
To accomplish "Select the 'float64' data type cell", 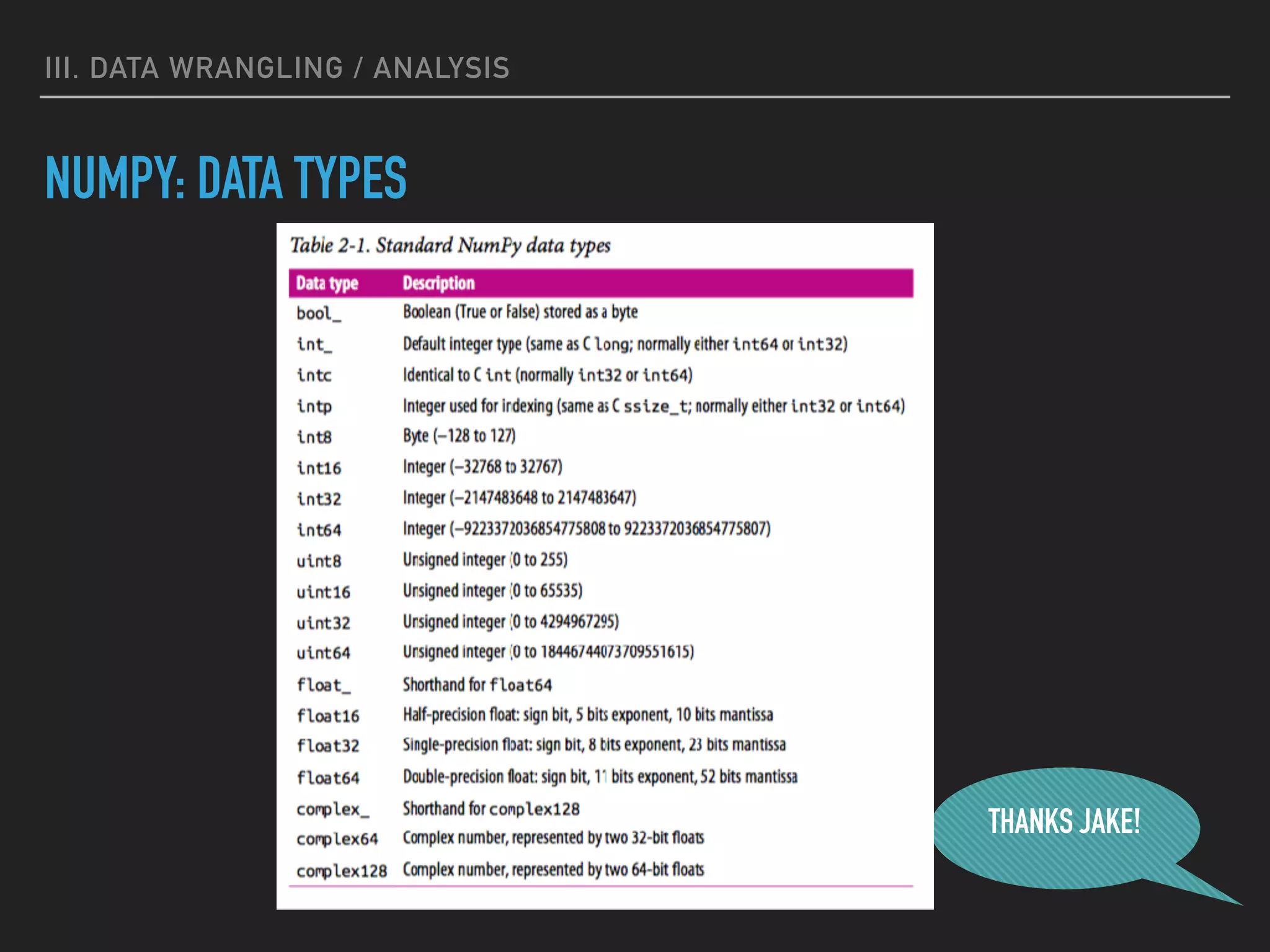I will click(x=328, y=778).
